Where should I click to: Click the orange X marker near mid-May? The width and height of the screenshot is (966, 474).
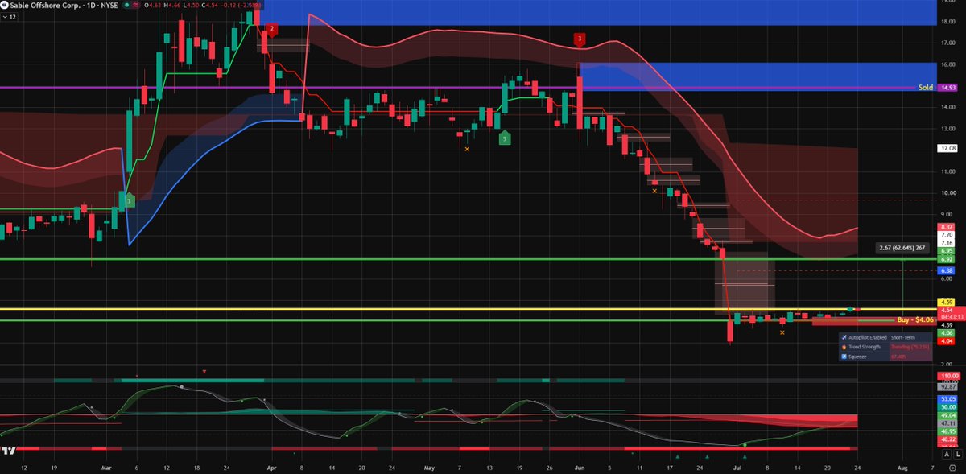[467, 149]
